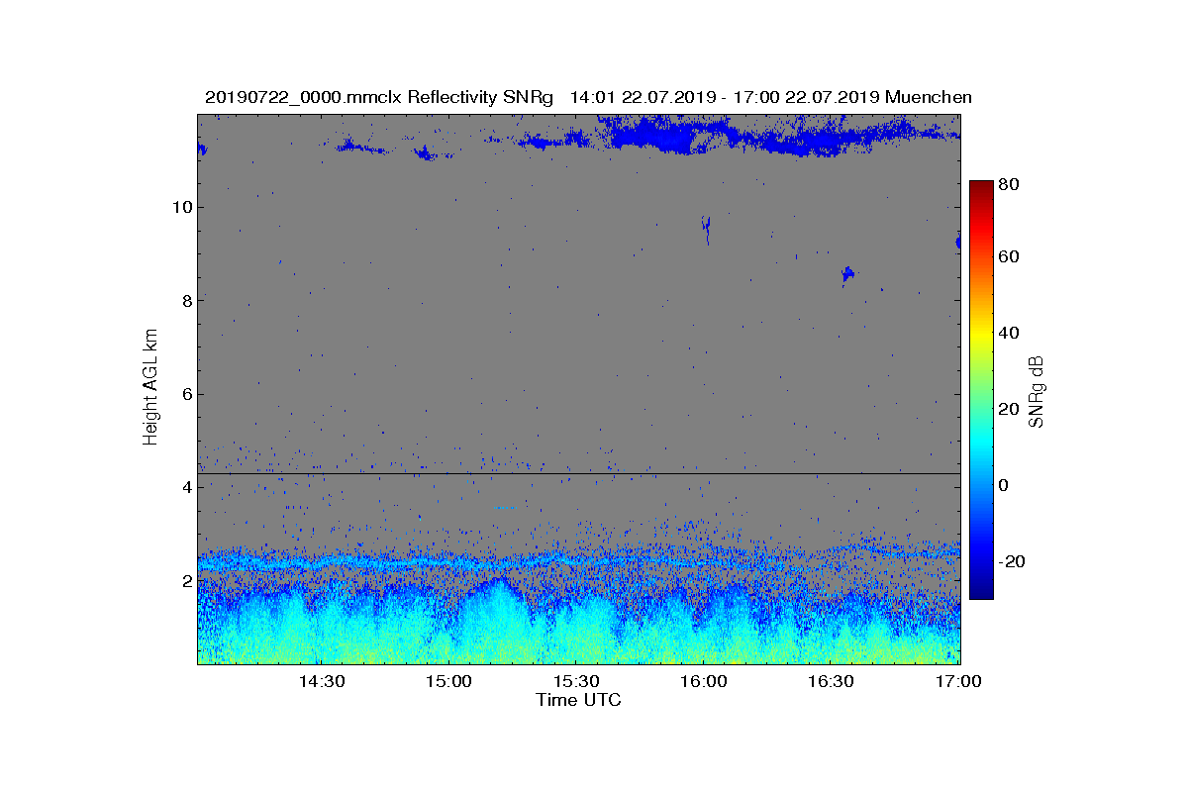Click the colorbar value "80"
Viewport: 1188px width, 792px height.
[x=1011, y=184]
